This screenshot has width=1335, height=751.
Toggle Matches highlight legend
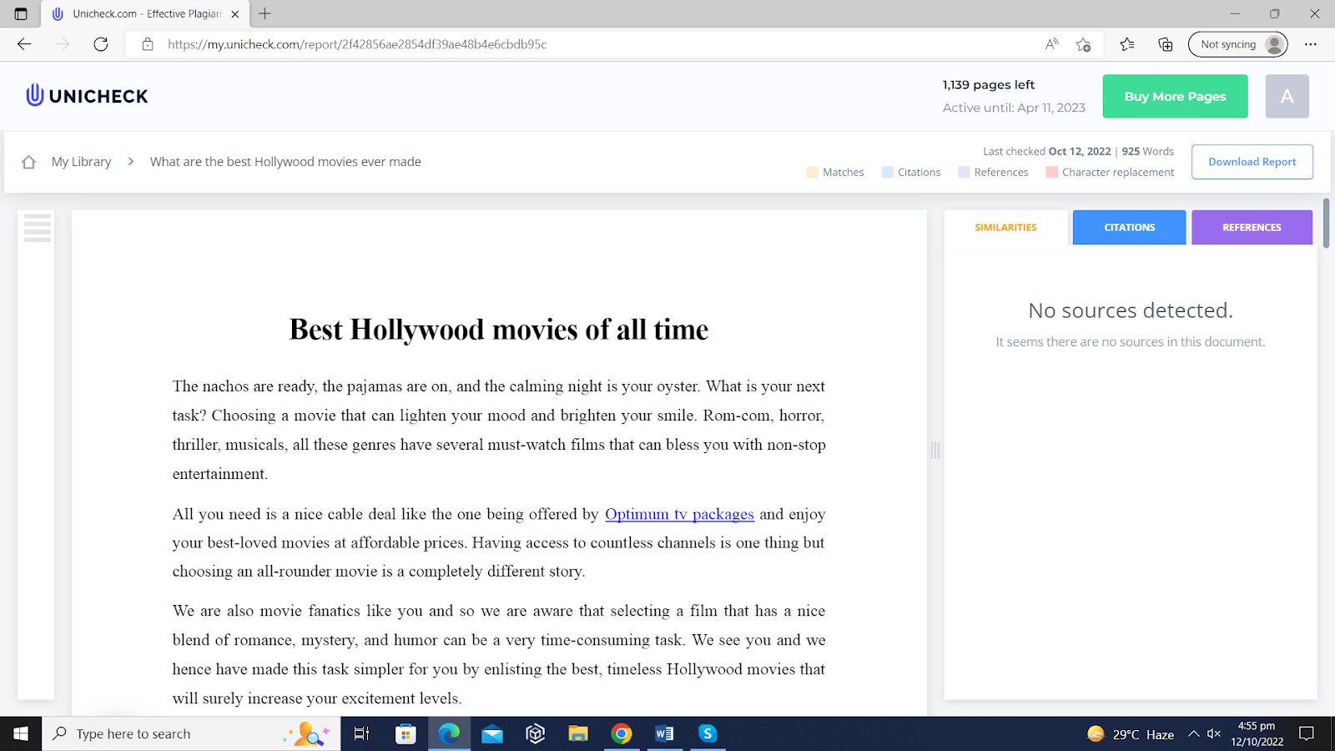pyautogui.click(x=835, y=172)
